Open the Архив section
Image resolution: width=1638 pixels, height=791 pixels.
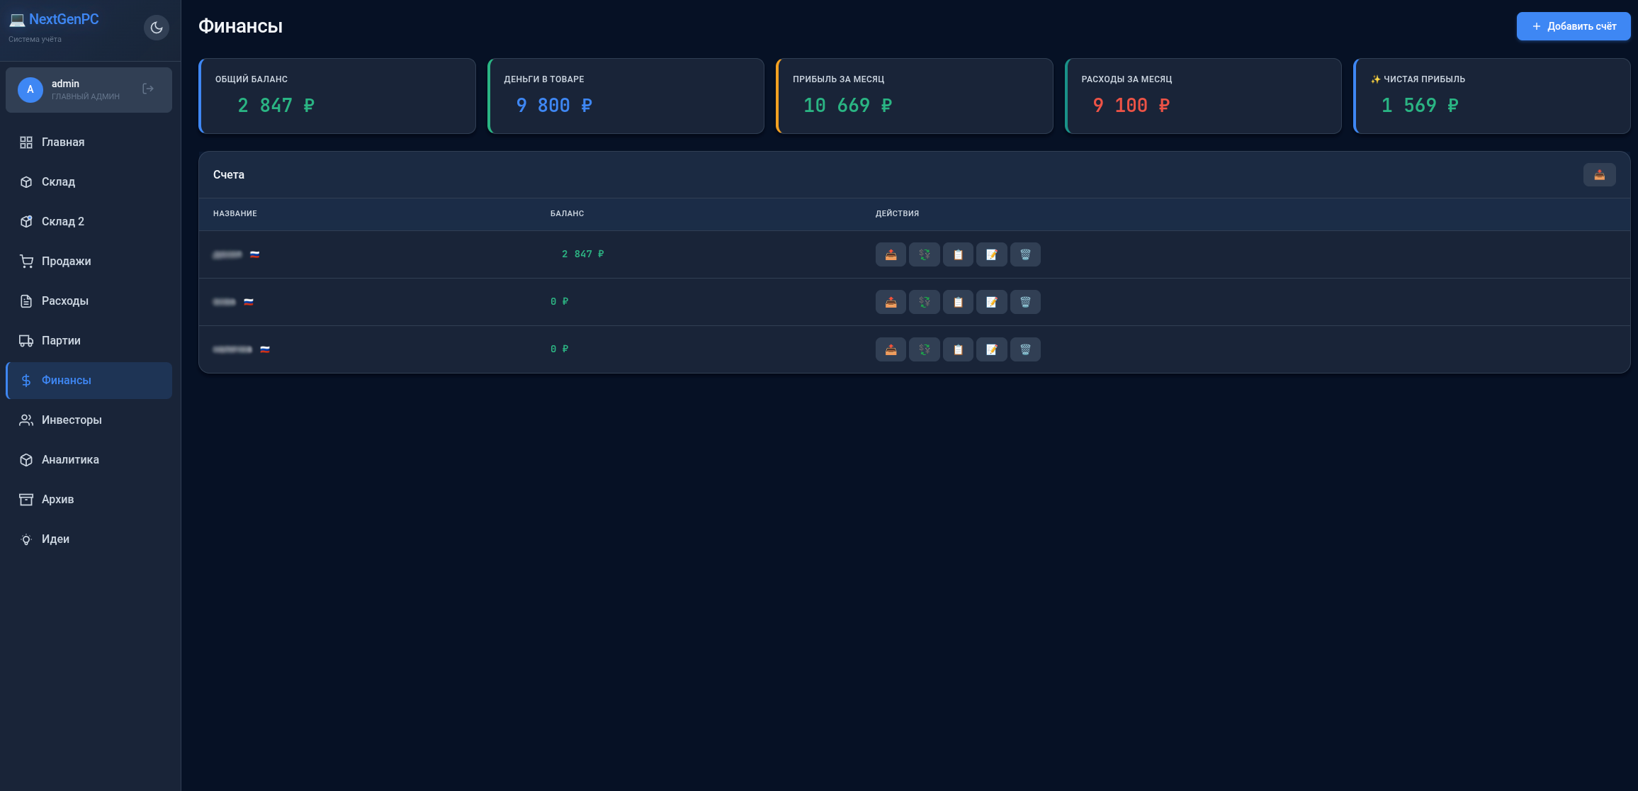(x=89, y=500)
